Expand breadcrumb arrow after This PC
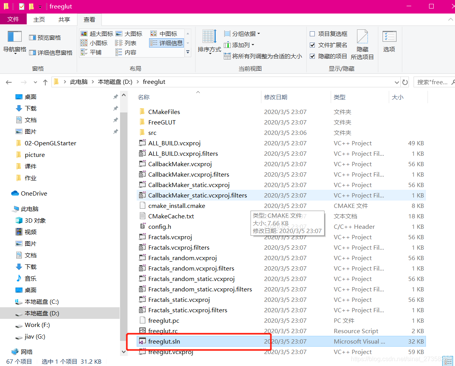The width and height of the screenshot is (455, 366). [93, 82]
